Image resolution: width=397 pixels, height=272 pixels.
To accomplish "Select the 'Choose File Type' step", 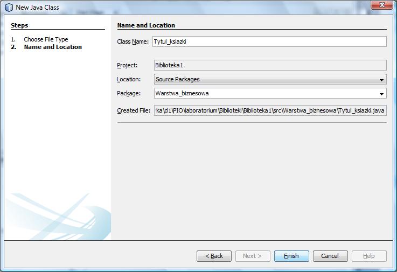I will [46, 39].
